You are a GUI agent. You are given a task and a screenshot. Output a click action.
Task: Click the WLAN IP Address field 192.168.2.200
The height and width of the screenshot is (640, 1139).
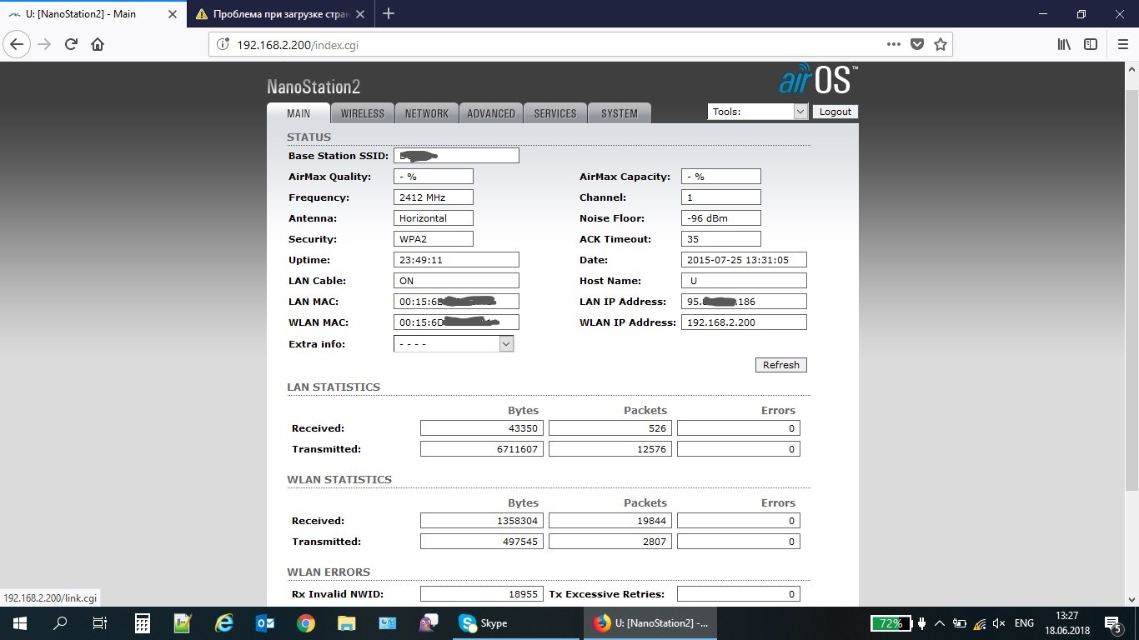(x=744, y=322)
